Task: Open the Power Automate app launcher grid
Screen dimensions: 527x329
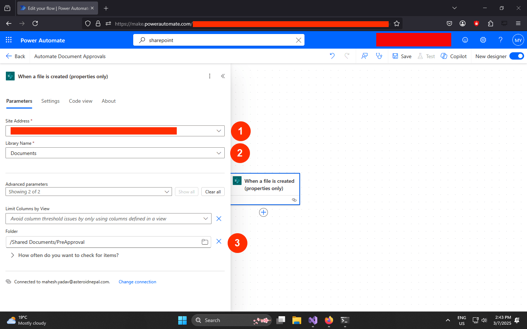Action: (x=9, y=40)
